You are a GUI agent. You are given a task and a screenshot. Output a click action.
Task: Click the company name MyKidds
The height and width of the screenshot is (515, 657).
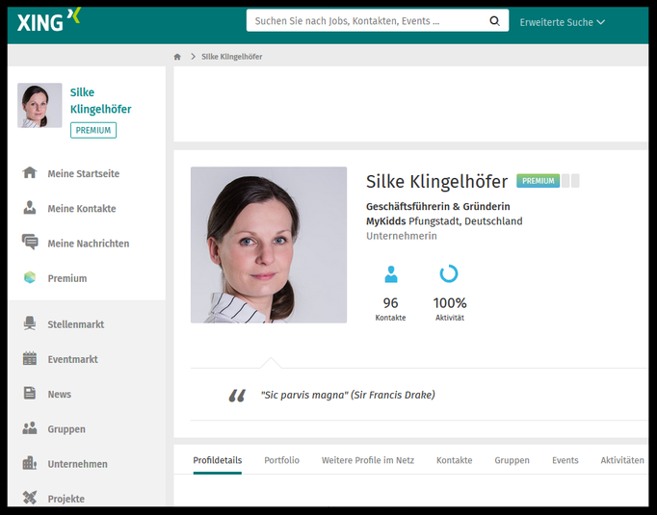(386, 221)
